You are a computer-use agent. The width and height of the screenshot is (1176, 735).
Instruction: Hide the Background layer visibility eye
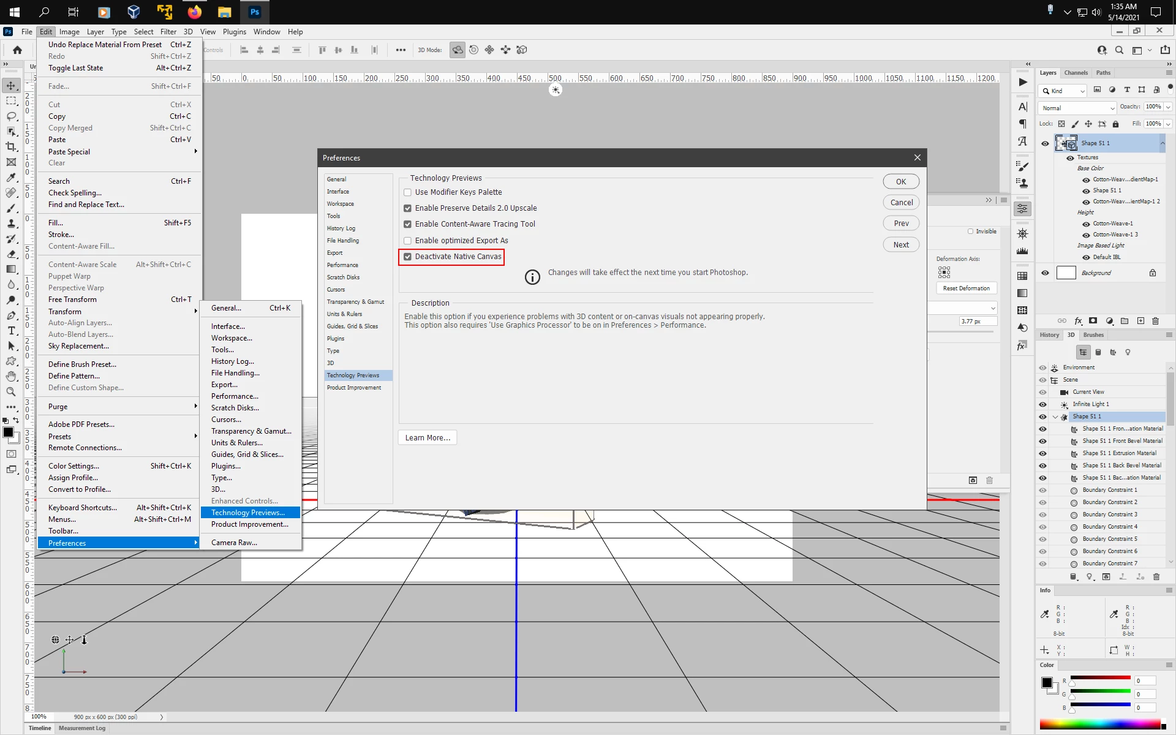(x=1045, y=273)
